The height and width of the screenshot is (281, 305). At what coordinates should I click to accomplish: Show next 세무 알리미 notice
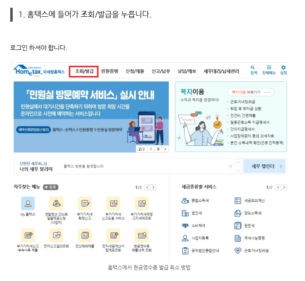pos(239,170)
